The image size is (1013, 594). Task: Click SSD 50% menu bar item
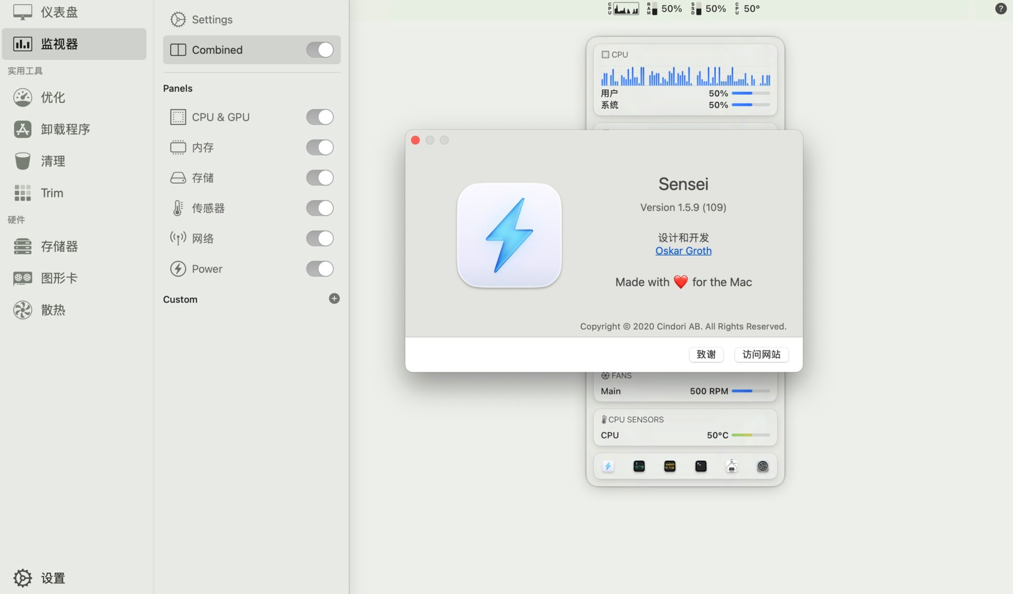point(709,8)
